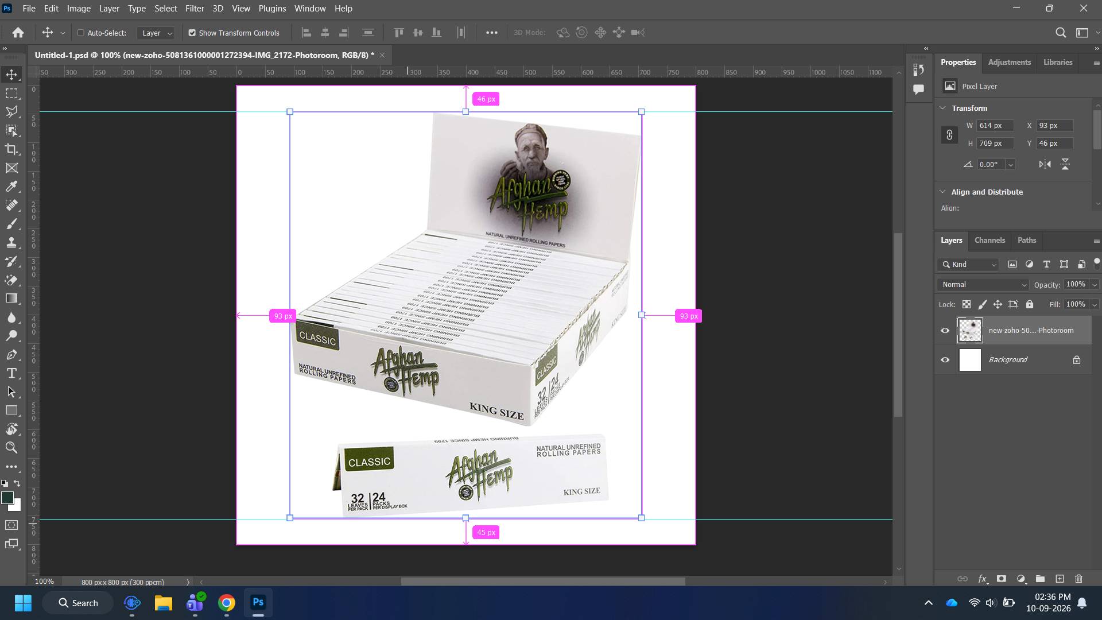Switch to the Channels tab
This screenshot has width=1102, height=620.
click(990, 241)
